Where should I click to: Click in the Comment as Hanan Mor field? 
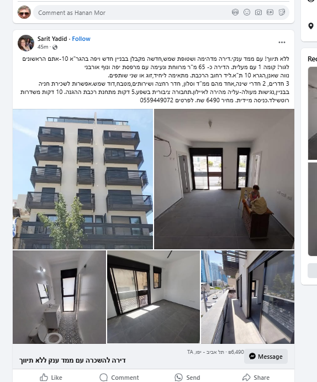coord(131,13)
